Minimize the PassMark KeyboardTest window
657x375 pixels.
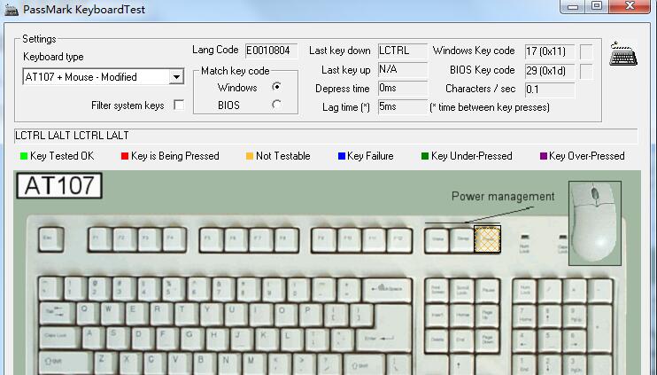coord(572,6)
